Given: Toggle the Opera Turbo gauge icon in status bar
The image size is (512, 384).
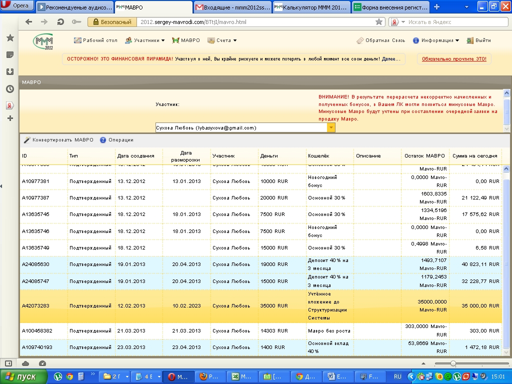Looking at the screenshot, I should click(x=42, y=363).
